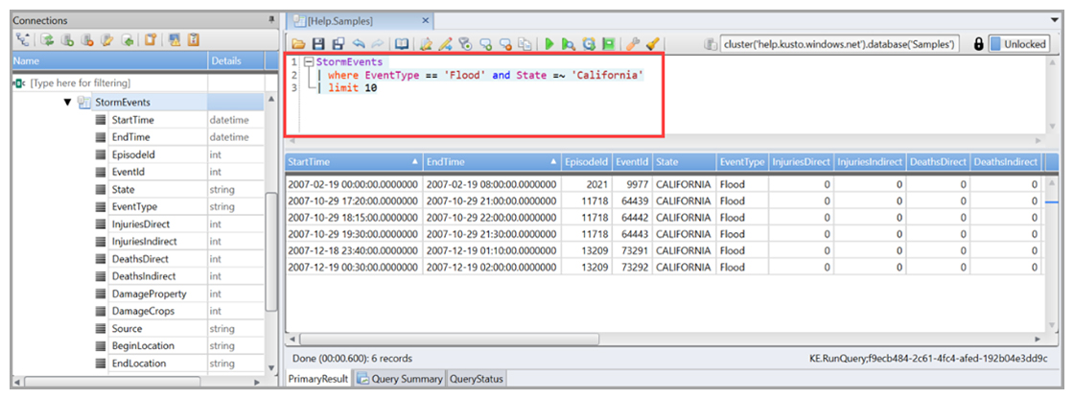Sort results by EventType column header
This screenshot has height=399, width=1074.
pos(742,162)
